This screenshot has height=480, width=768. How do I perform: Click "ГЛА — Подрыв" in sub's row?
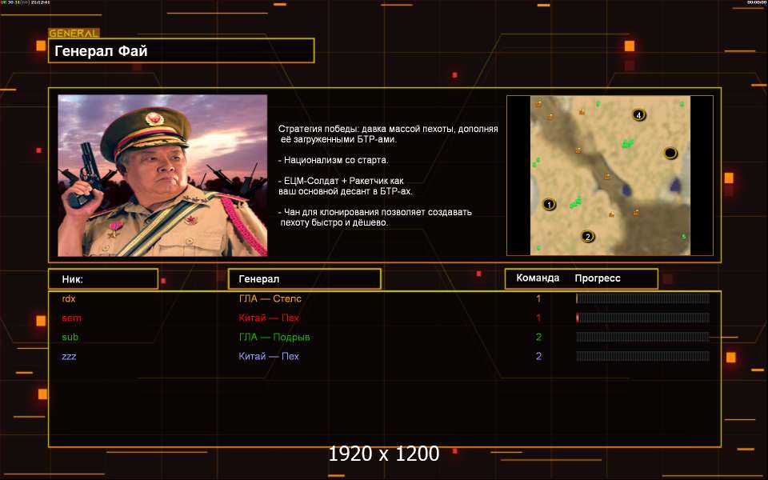pos(274,337)
